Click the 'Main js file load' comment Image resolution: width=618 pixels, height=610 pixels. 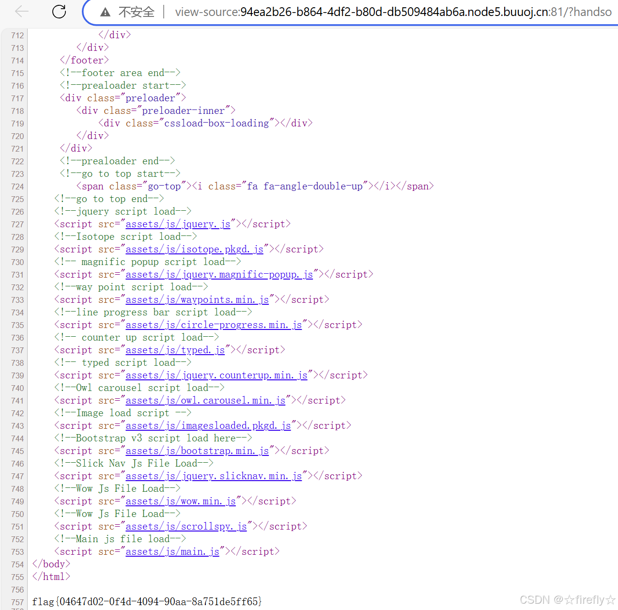(120, 539)
